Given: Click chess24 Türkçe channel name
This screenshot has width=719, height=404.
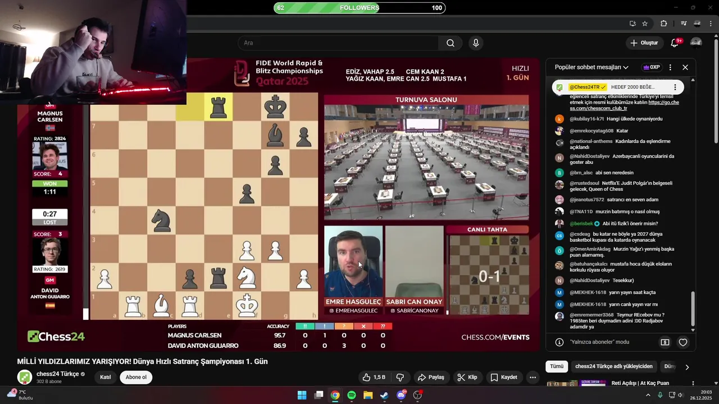Looking at the screenshot, I should (x=57, y=374).
